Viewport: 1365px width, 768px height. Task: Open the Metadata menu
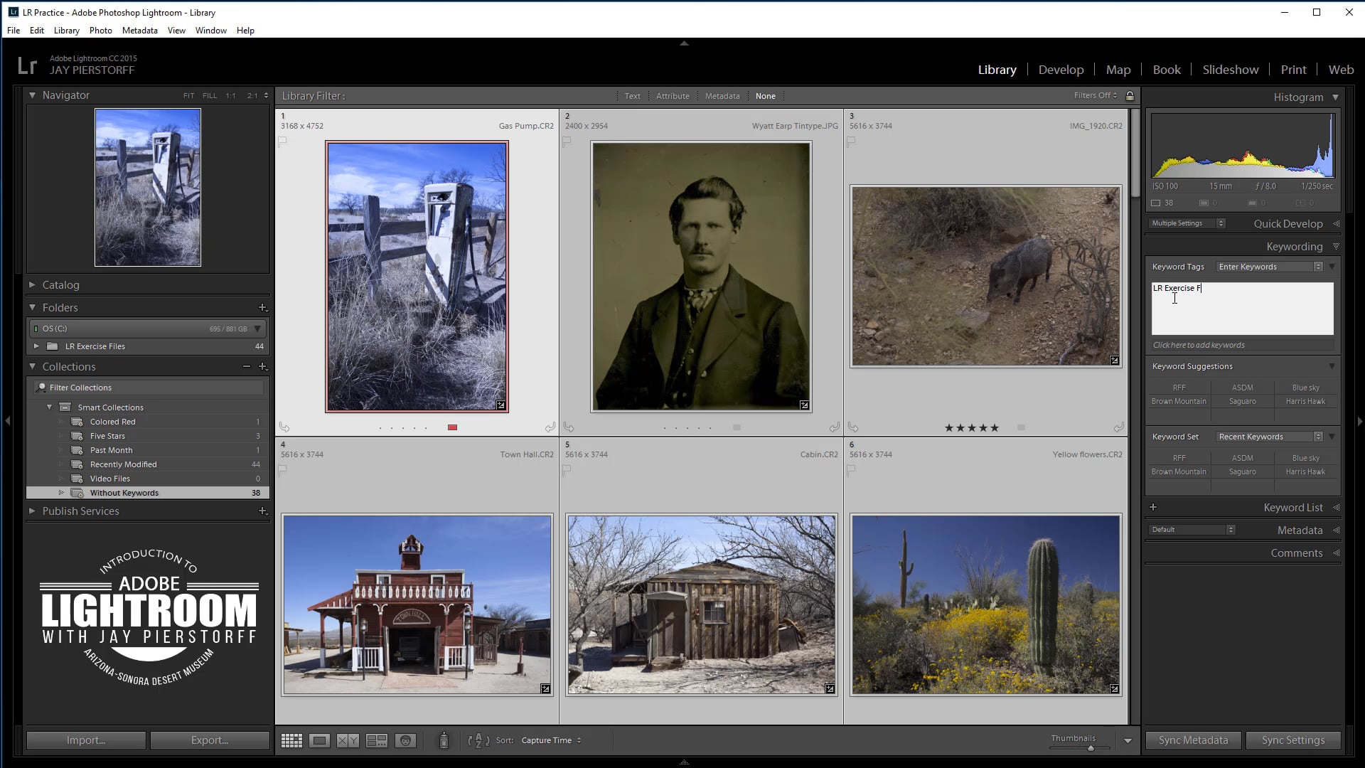click(x=139, y=31)
